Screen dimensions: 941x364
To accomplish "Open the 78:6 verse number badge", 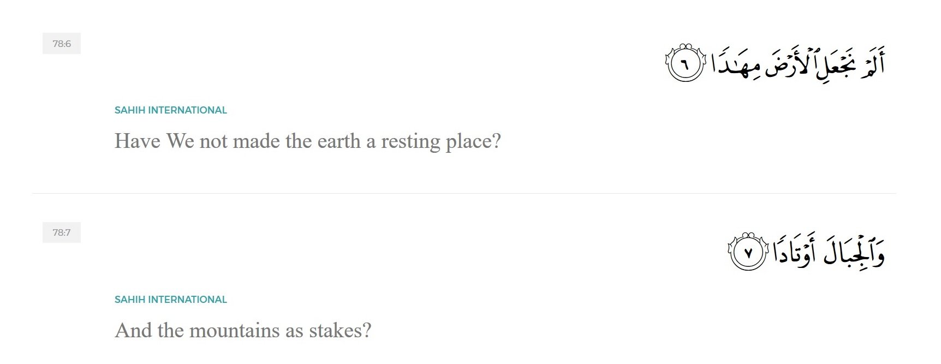I will (62, 44).
